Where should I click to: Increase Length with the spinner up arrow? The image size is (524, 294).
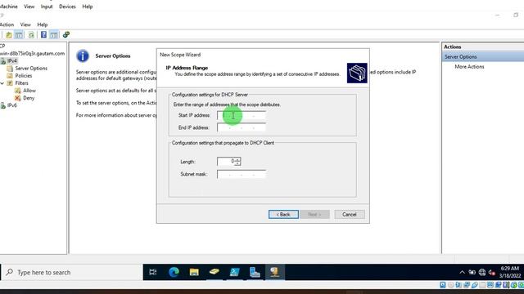tap(237, 159)
